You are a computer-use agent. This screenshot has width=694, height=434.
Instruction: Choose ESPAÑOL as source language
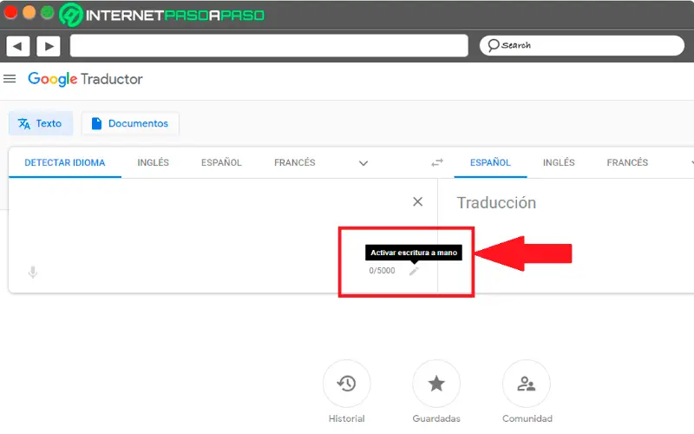click(221, 162)
